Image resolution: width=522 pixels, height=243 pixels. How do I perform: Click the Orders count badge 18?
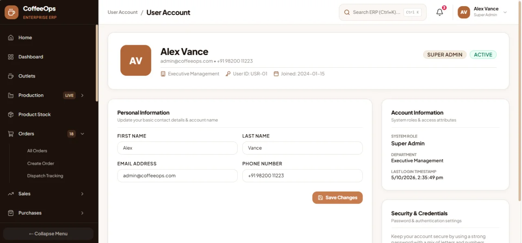coord(71,134)
